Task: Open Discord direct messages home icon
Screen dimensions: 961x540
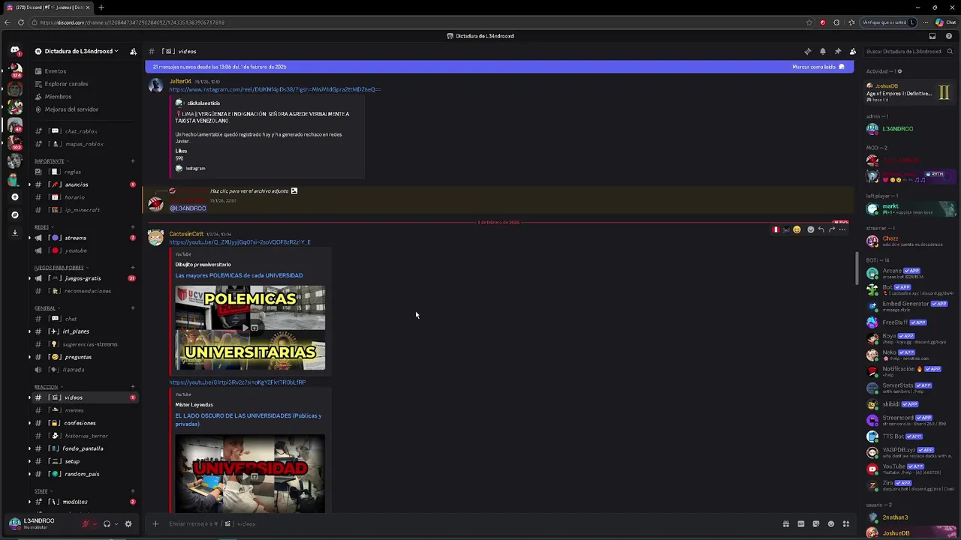Action: (x=14, y=51)
